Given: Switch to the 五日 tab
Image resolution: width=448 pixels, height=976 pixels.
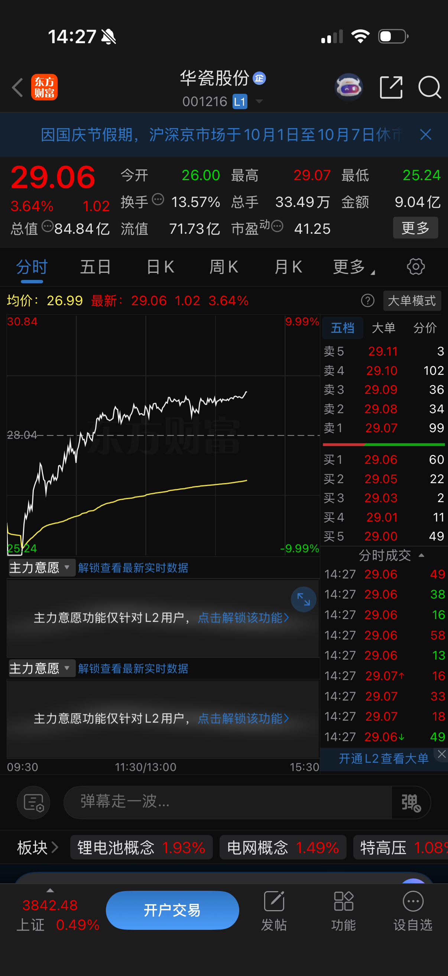Looking at the screenshot, I should (x=95, y=267).
